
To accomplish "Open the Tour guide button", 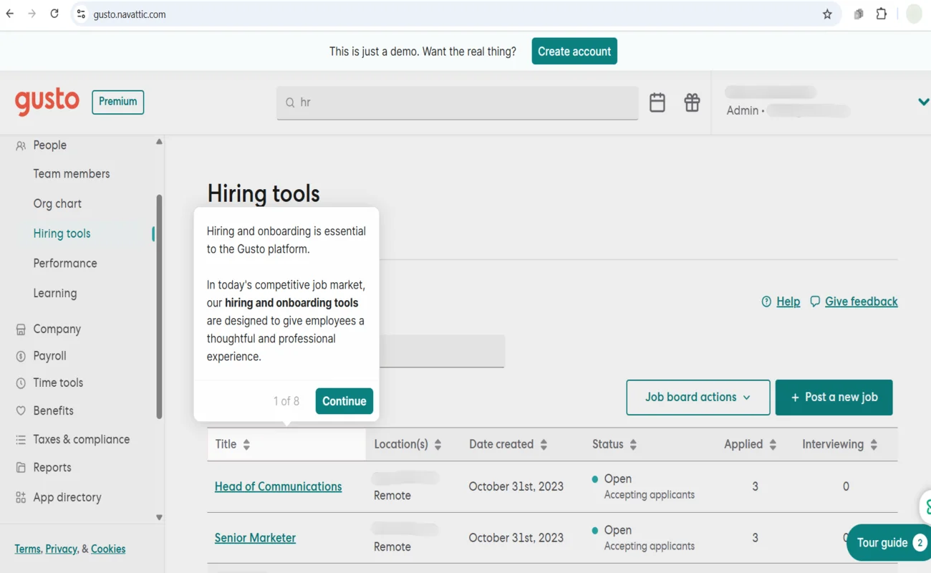I will (889, 543).
